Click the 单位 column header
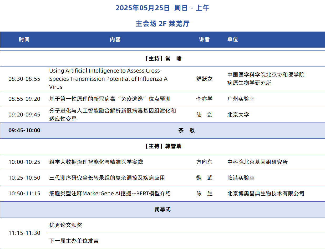This screenshot has height=249, width=325. pyautogui.click(x=233, y=39)
